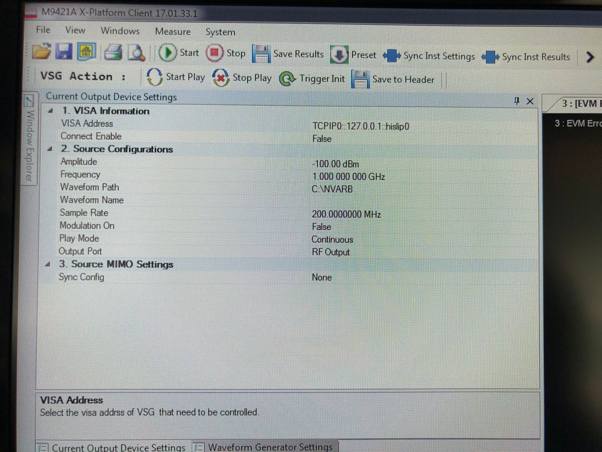Screen dimensions: 602x452
Task: Switch to Waveform Generator Settings tab
Action: pos(265,447)
